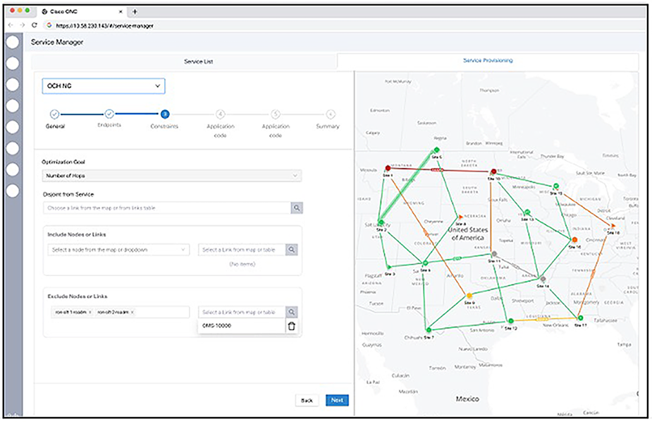Remove the ron-olt 2 roadm chip

[x=133, y=312]
